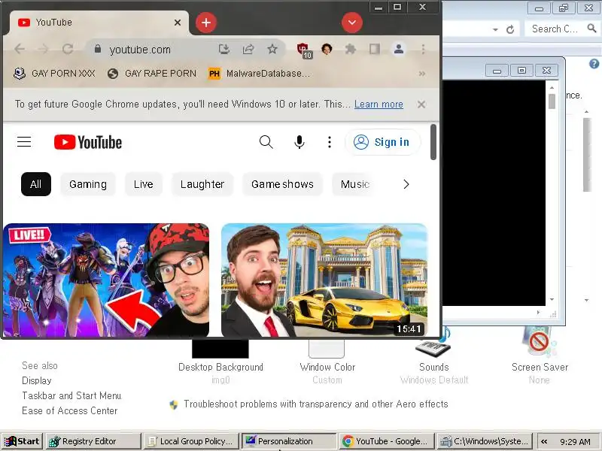Open the LIVE Fortnite video thumbnail
Viewport: 602px width, 451px height.
click(106, 280)
